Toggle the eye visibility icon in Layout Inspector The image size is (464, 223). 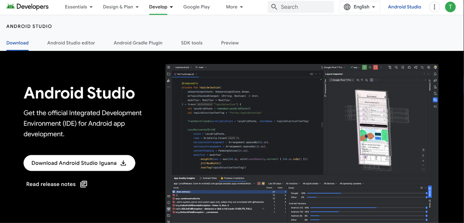point(358,80)
